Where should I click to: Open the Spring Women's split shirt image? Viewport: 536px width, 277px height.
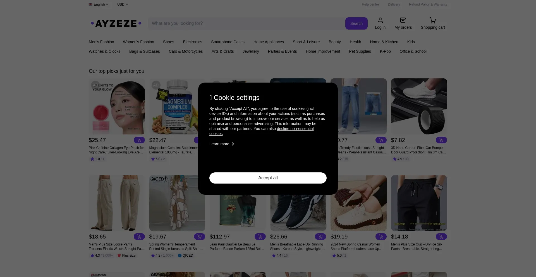pos(177,203)
